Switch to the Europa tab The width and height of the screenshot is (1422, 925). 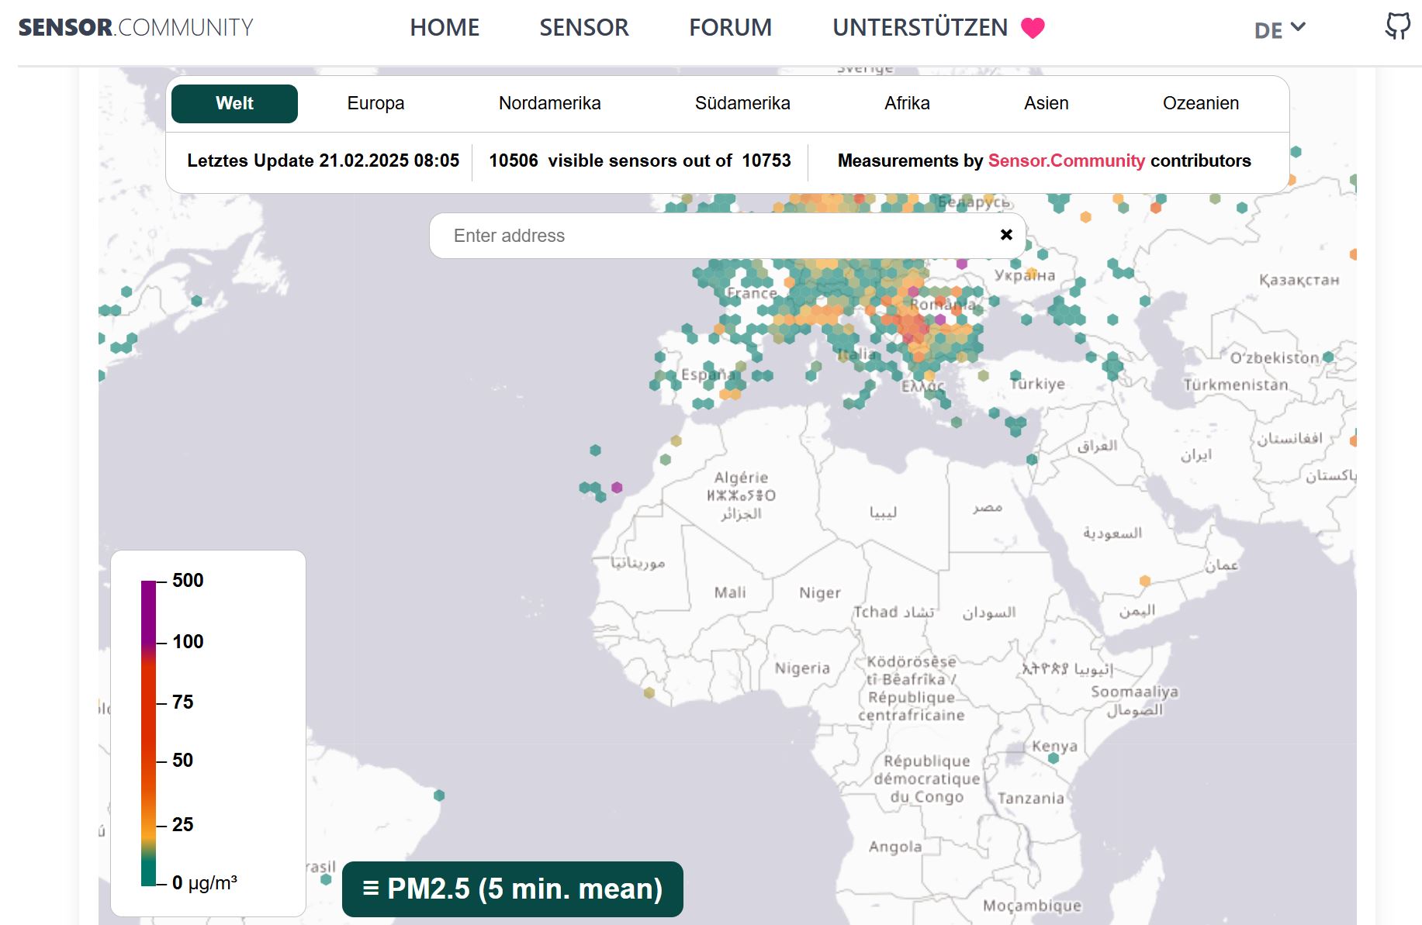pos(375,102)
